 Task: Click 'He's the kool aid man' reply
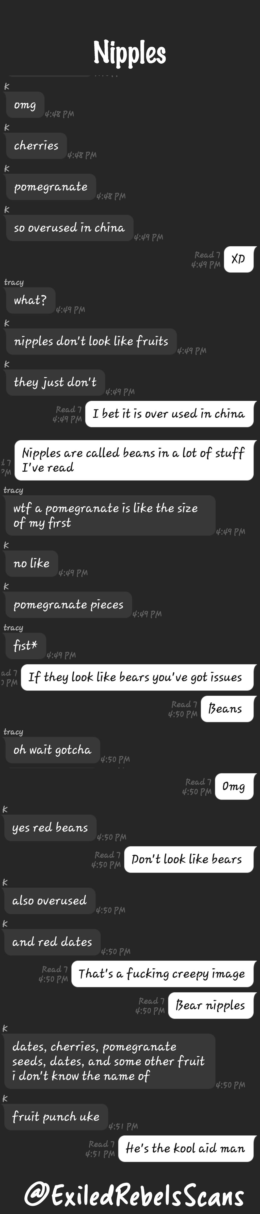186,1149
